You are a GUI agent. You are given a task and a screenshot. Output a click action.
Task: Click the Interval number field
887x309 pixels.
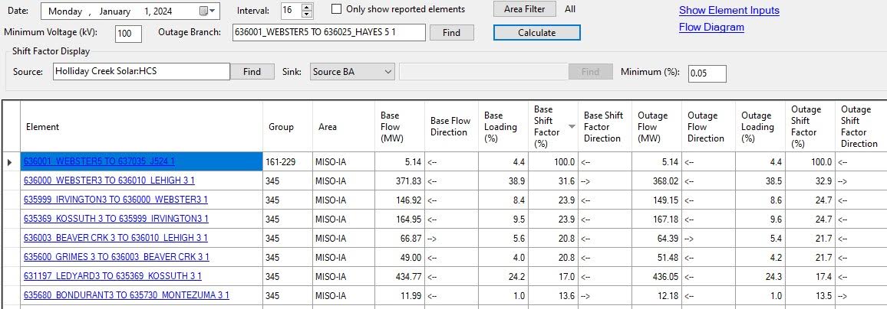pos(292,11)
